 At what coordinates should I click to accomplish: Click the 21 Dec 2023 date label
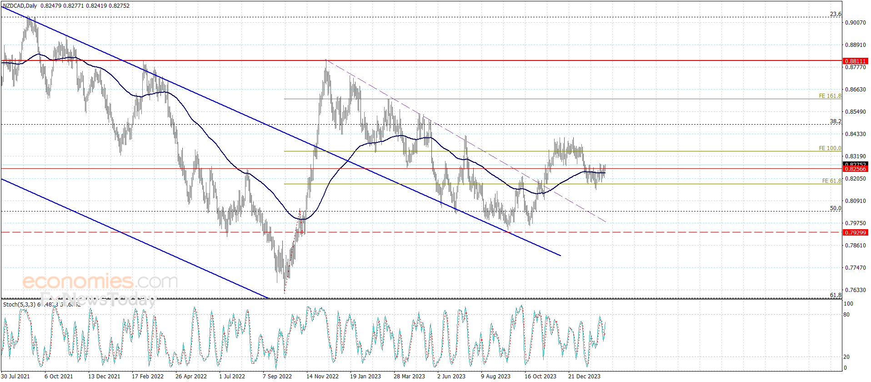584,377
